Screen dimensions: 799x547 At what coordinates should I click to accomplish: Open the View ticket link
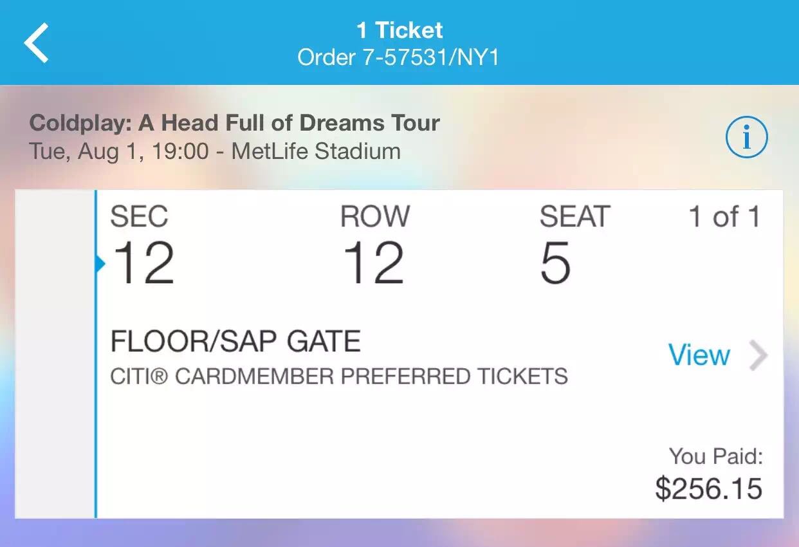pyautogui.click(x=699, y=355)
